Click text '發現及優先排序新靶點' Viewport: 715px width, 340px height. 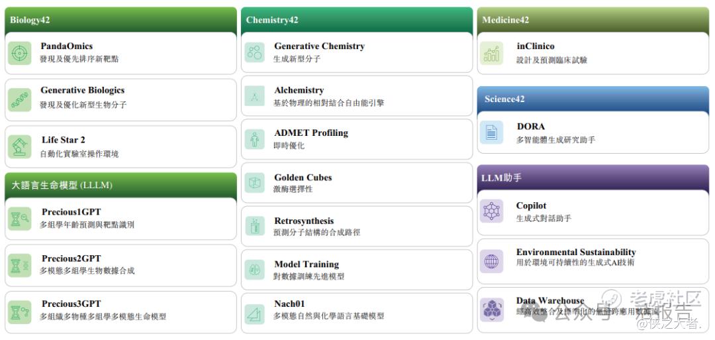(x=79, y=59)
